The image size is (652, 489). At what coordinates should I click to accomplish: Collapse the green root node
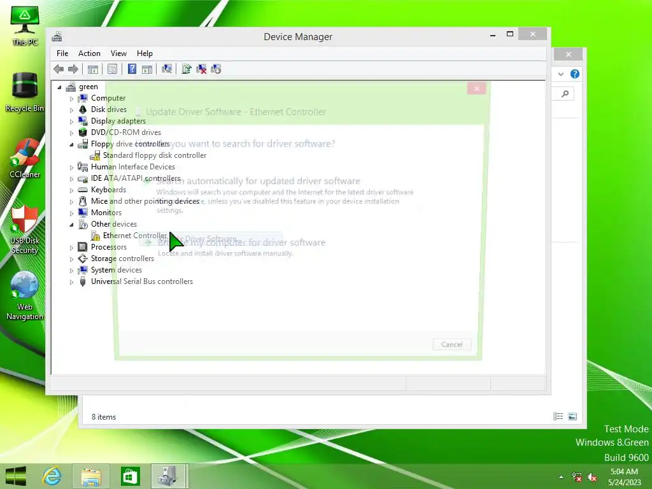(x=59, y=87)
